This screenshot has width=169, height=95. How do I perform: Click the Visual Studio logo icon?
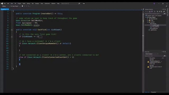pyautogui.click(x=2, y=3)
